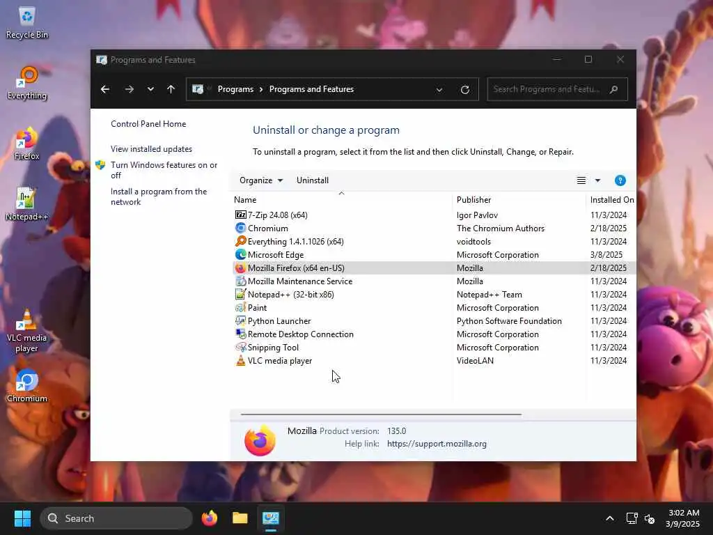Open recent locations dropdown arrow

coord(150,89)
